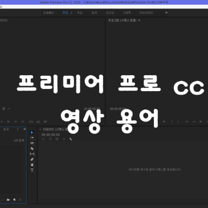Mark in point in program monitor
208x208 pixels.
(x=172, y=121)
